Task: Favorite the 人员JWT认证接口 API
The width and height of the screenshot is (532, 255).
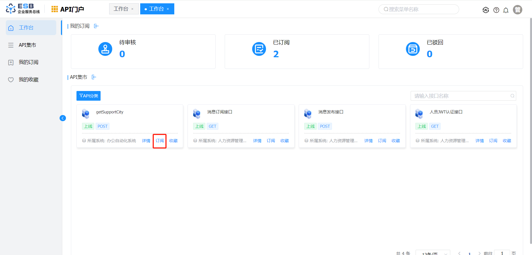Action: click(507, 141)
